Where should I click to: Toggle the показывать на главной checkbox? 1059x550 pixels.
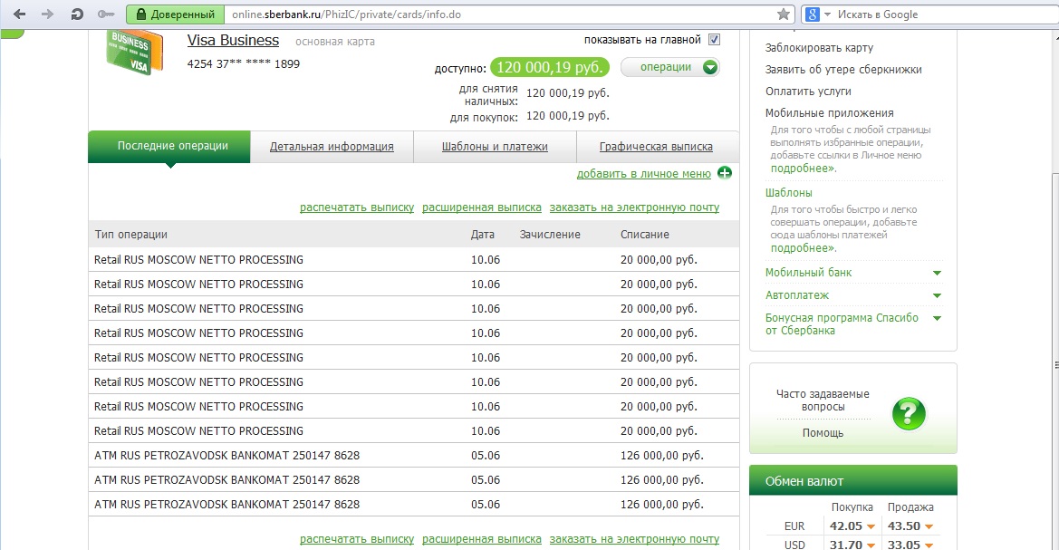[714, 40]
